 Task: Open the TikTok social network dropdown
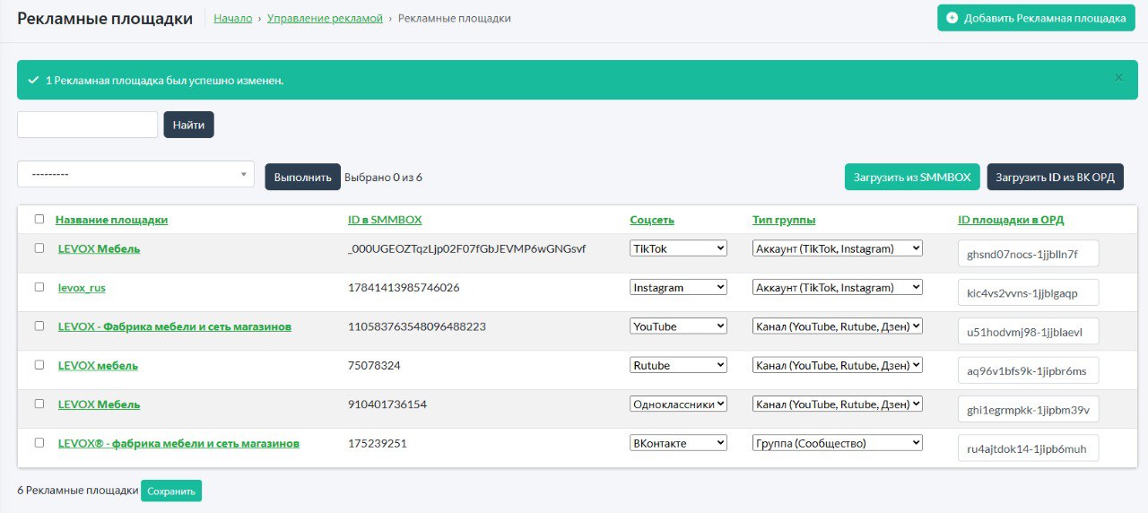pos(678,248)
